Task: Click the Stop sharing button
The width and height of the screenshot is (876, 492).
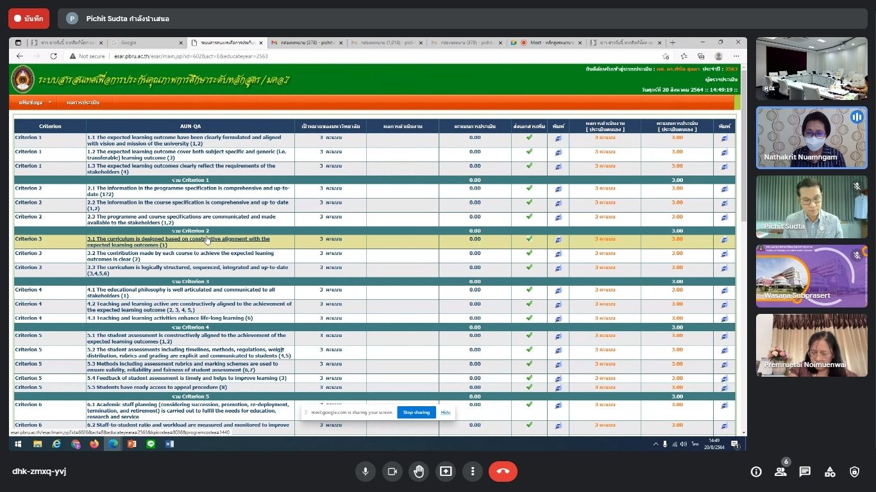Action: pos(416,412)
